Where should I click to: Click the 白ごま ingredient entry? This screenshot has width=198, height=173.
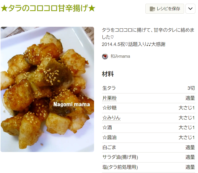coord(109,147)
